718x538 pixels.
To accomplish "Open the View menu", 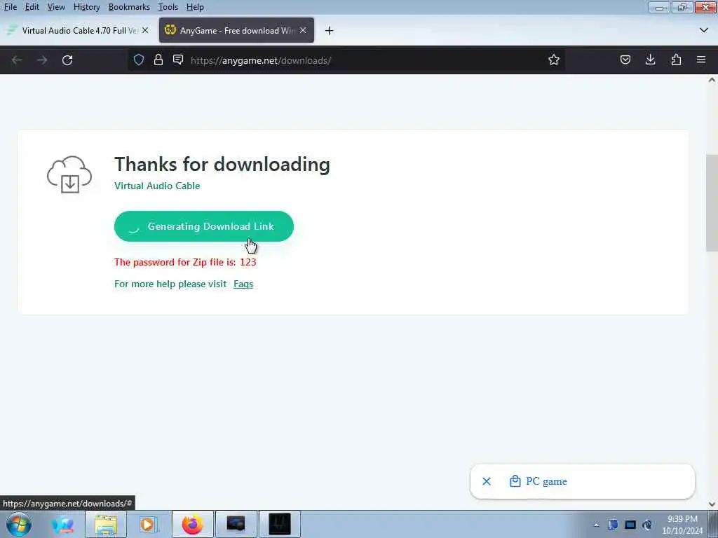I will coord(56,7).
